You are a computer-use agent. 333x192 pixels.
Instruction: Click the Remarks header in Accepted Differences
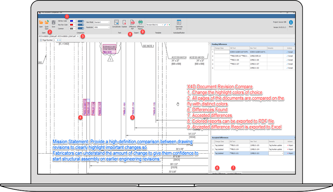[x=276, y=142]
